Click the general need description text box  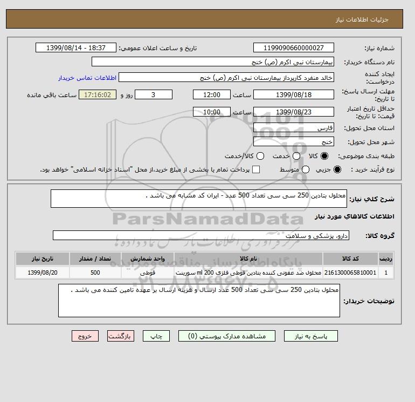point(199,199)
